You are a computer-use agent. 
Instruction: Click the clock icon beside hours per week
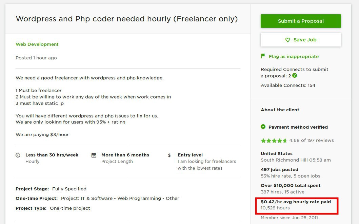18,155
